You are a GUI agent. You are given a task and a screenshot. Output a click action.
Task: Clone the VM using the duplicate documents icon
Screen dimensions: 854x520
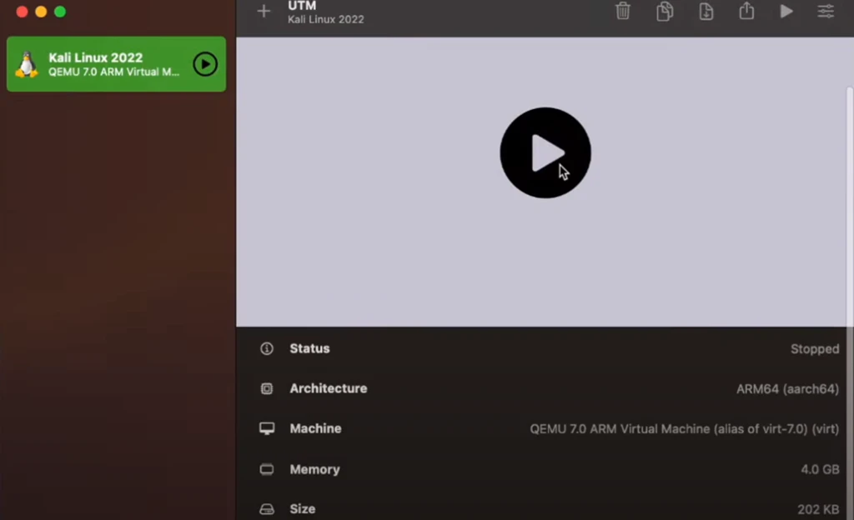665,12
